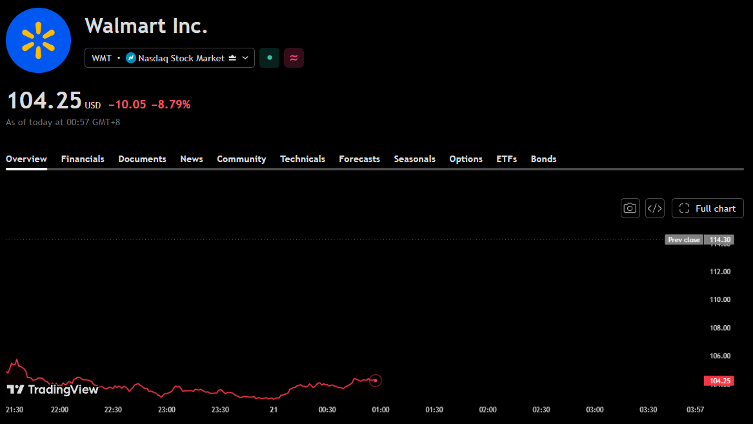Click the Walmart spark logo
Image resolution: width=753 pixels, height=424 pixels.
(x=39, y=41)
